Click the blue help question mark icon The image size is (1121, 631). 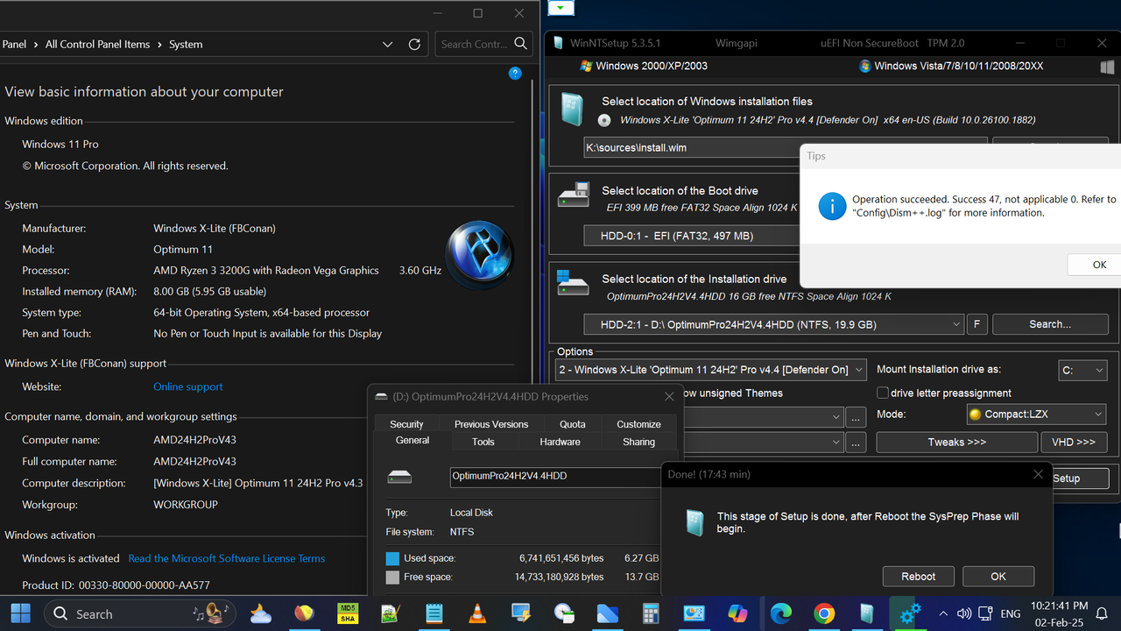(x=515, y=74)
